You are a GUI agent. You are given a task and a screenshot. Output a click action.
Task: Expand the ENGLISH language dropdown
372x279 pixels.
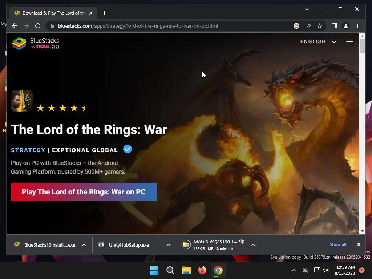(318, 41)
